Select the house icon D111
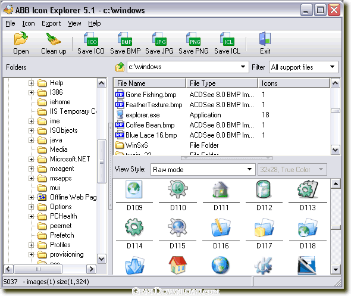 point(221,189)
